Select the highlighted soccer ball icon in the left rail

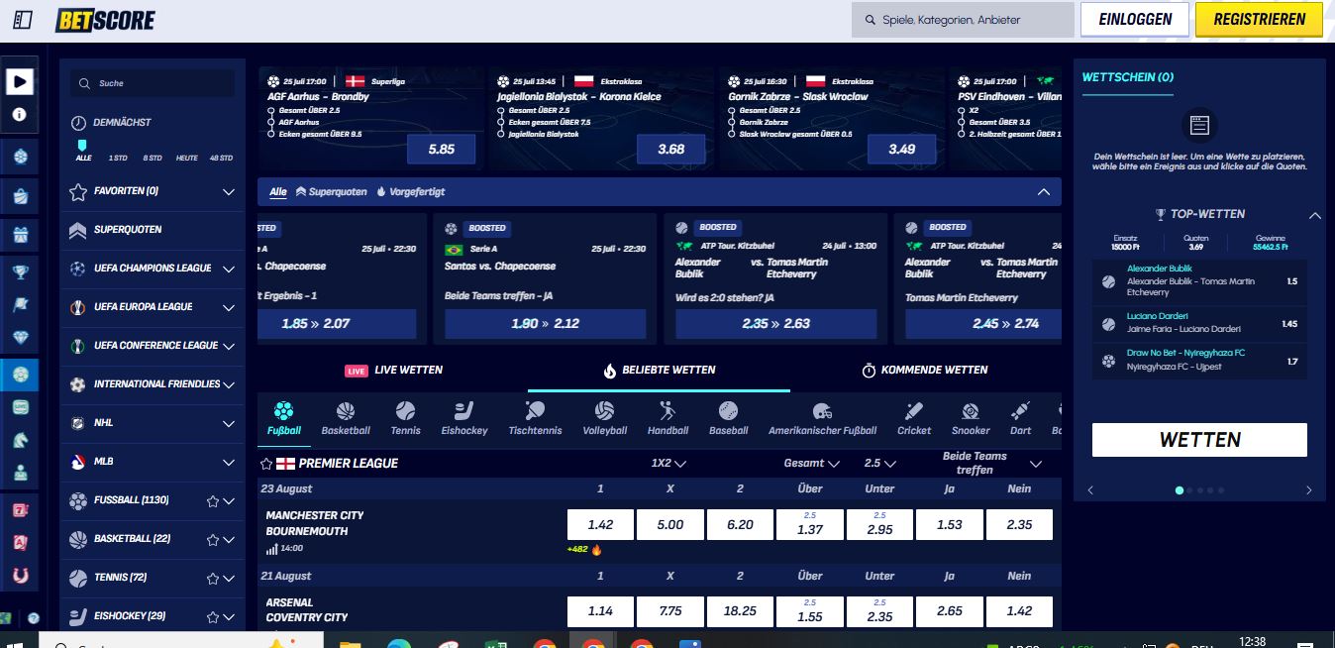(20, 374)
